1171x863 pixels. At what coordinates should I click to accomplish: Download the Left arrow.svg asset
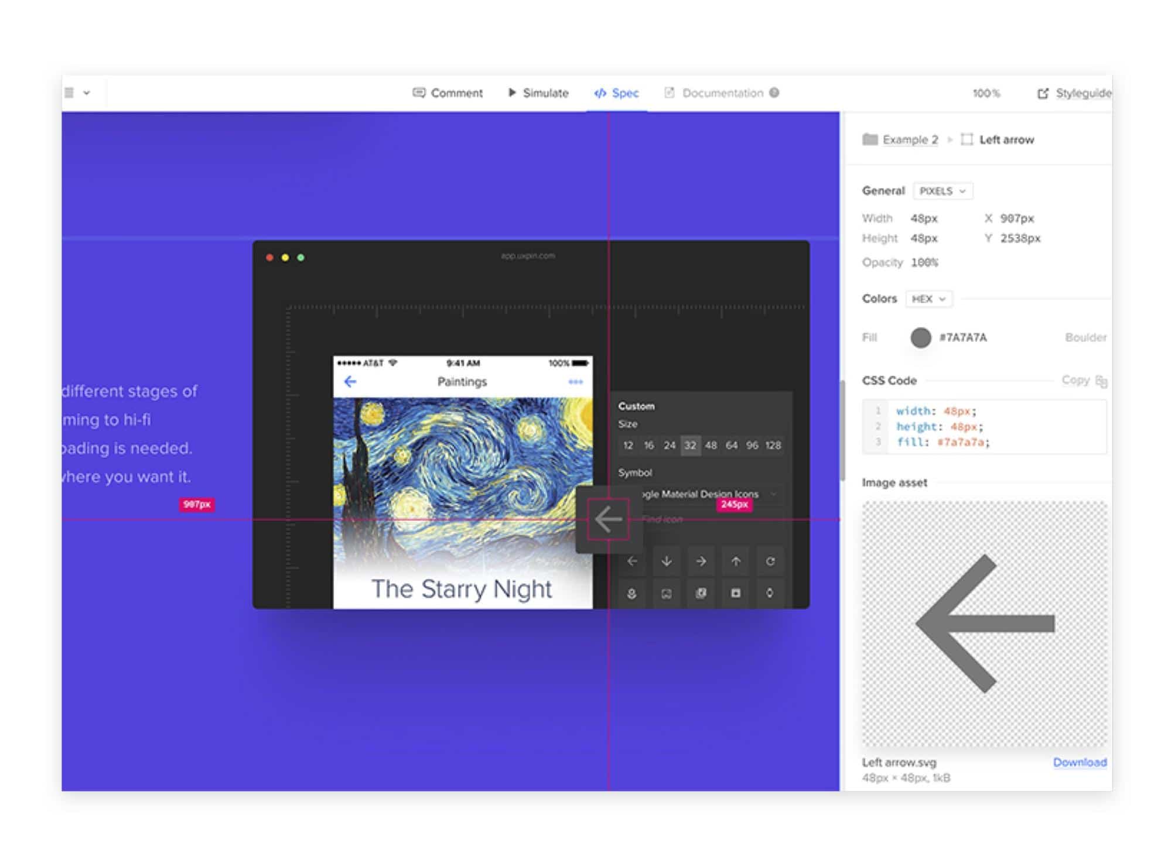click(x=1080, y=762)
